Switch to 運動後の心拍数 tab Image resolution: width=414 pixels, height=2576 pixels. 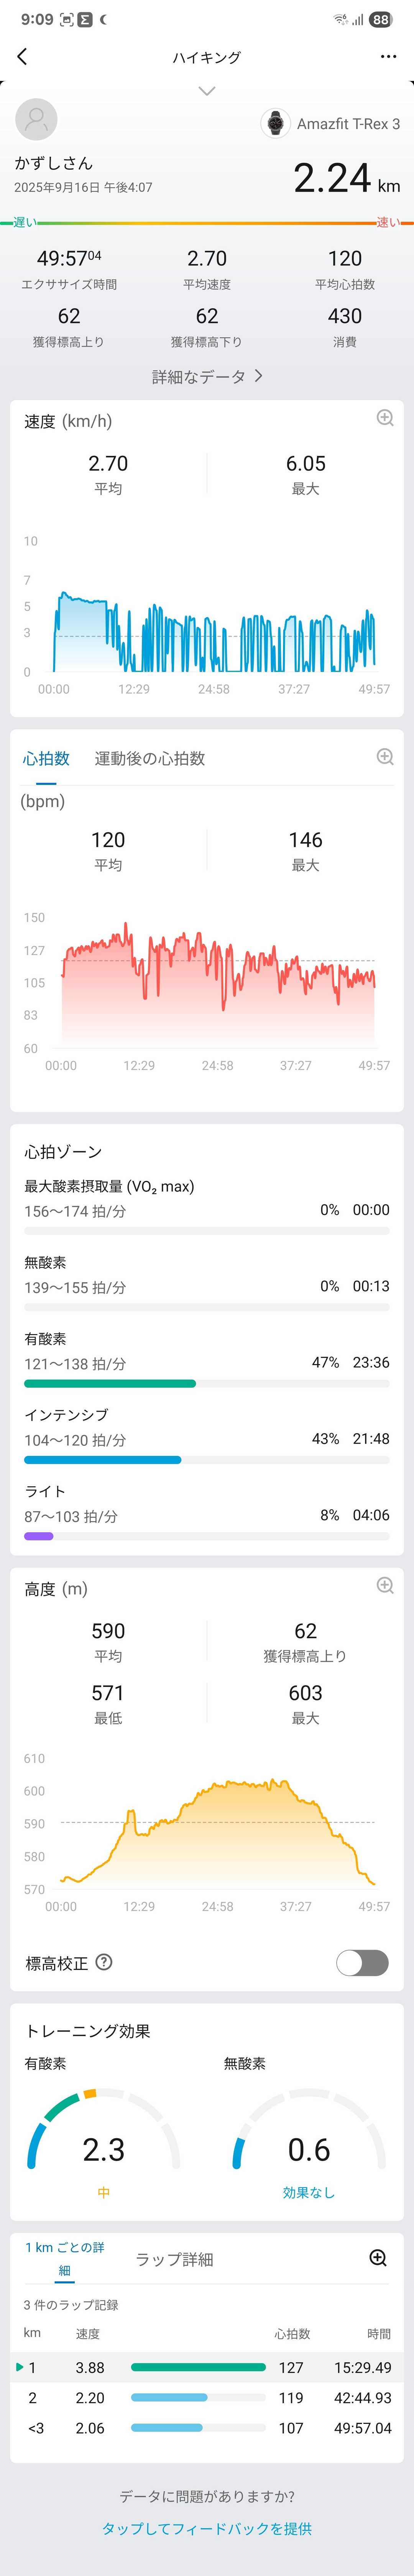[x=149, y=758]
